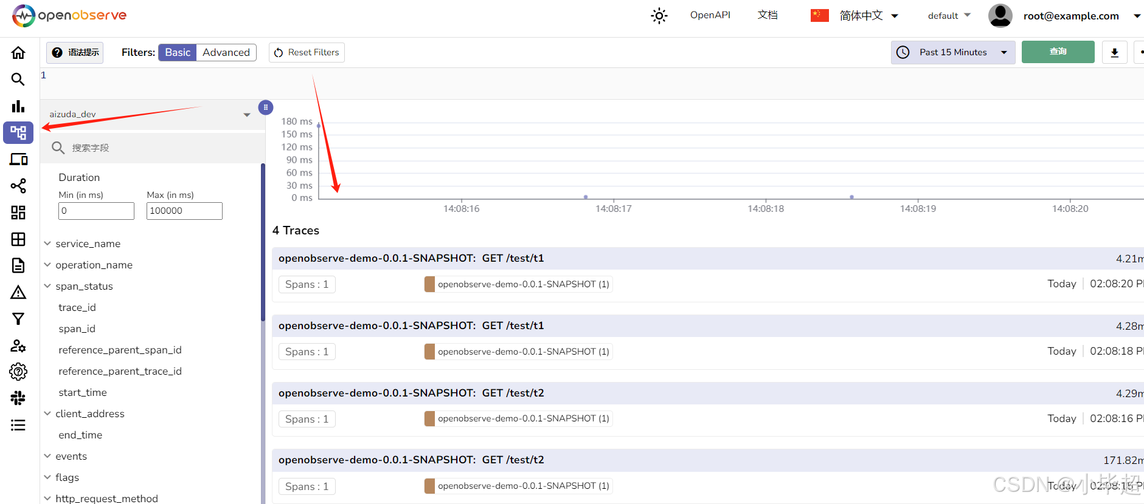The height and width of the screenshot is (504, 1144).
Task: Select the Traces sidebar icon
Action: (x=18, y=132)
